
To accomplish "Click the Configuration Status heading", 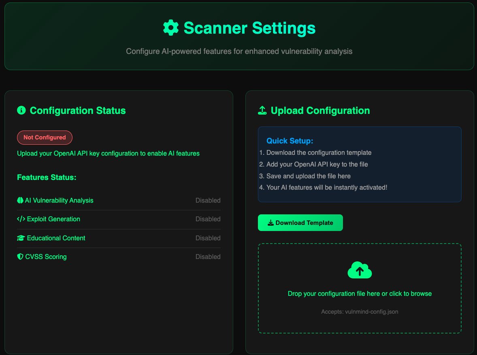I will (78, 110).
